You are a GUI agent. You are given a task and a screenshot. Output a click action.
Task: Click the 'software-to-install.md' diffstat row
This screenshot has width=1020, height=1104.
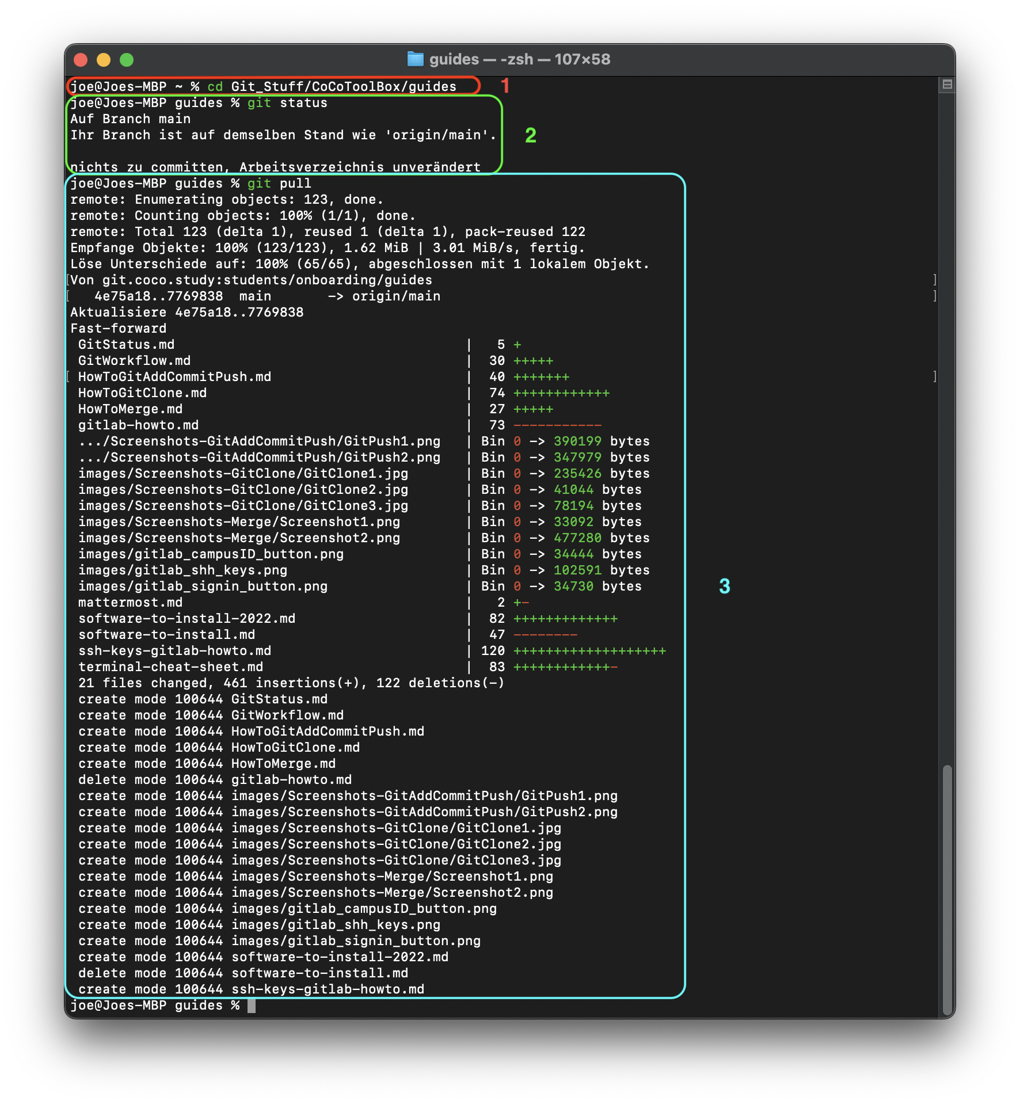click(328, 634)
